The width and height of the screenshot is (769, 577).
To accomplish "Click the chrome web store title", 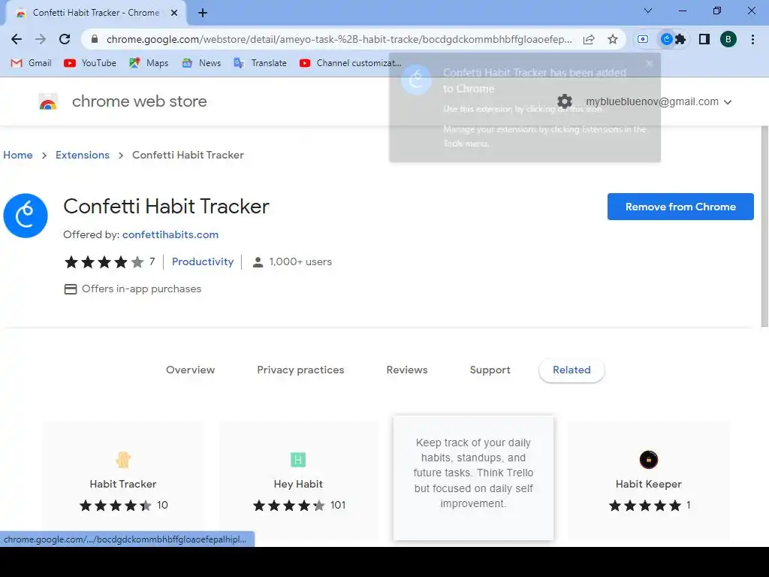I will [139, 101].
